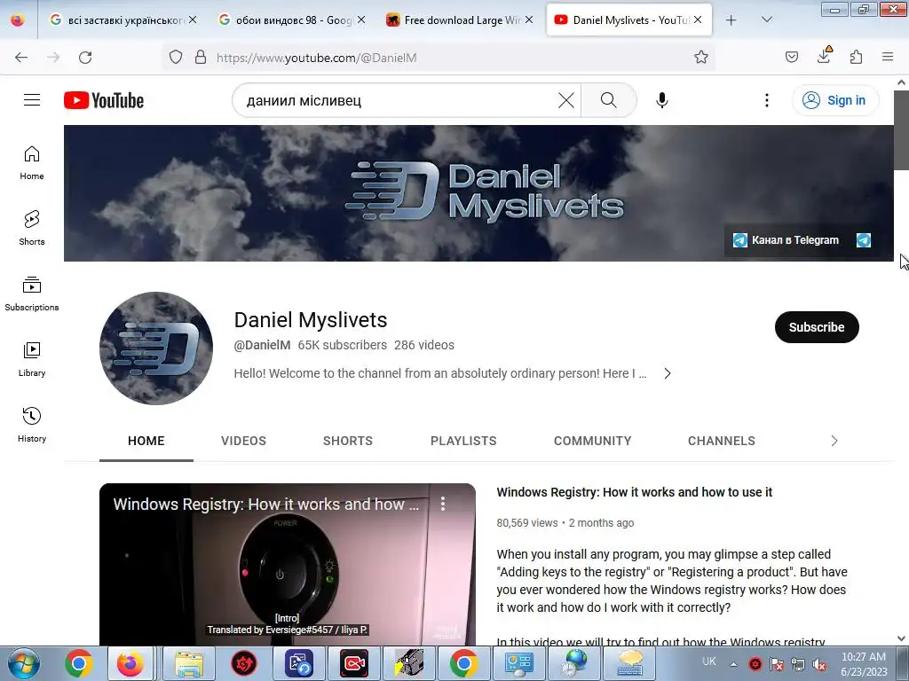Switch to the PLAYLISTS channel tab
The image size is (909, 681).
click(463, 441)
